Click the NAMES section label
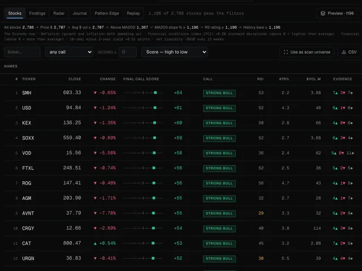Screen dimensions: 362x271 coord(11,66)
